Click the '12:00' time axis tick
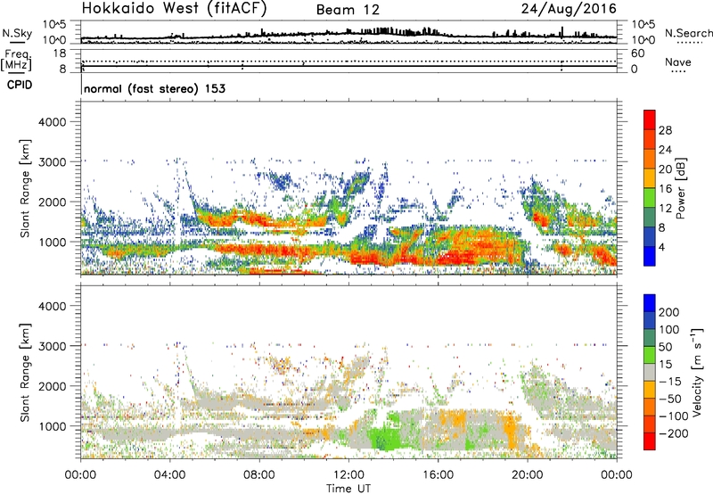 pos(348,475)
